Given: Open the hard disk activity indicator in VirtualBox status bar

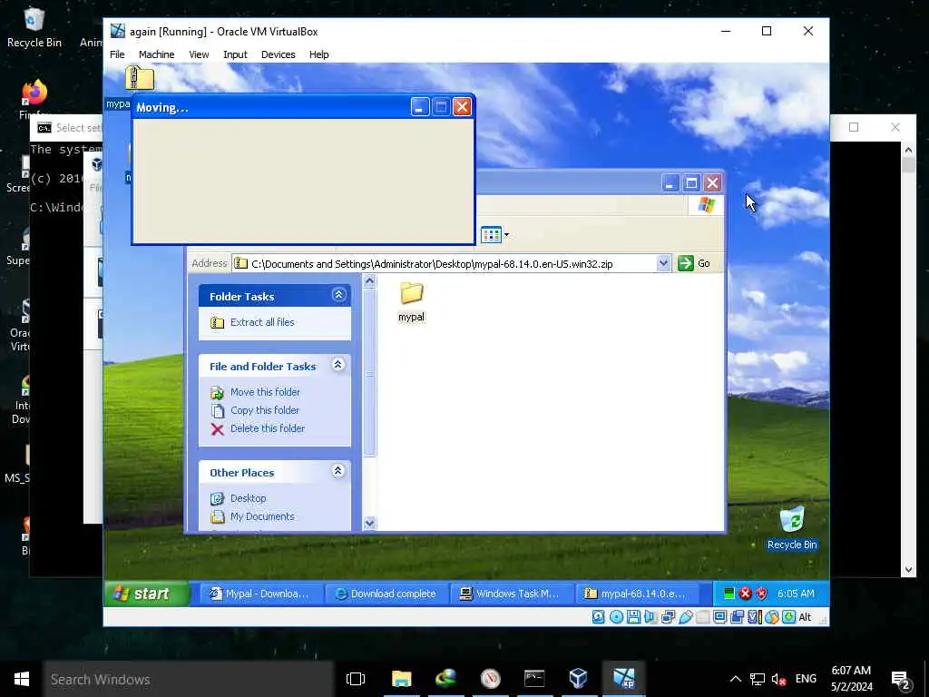Looking at the screenshot, I should (x=599, y=617).
